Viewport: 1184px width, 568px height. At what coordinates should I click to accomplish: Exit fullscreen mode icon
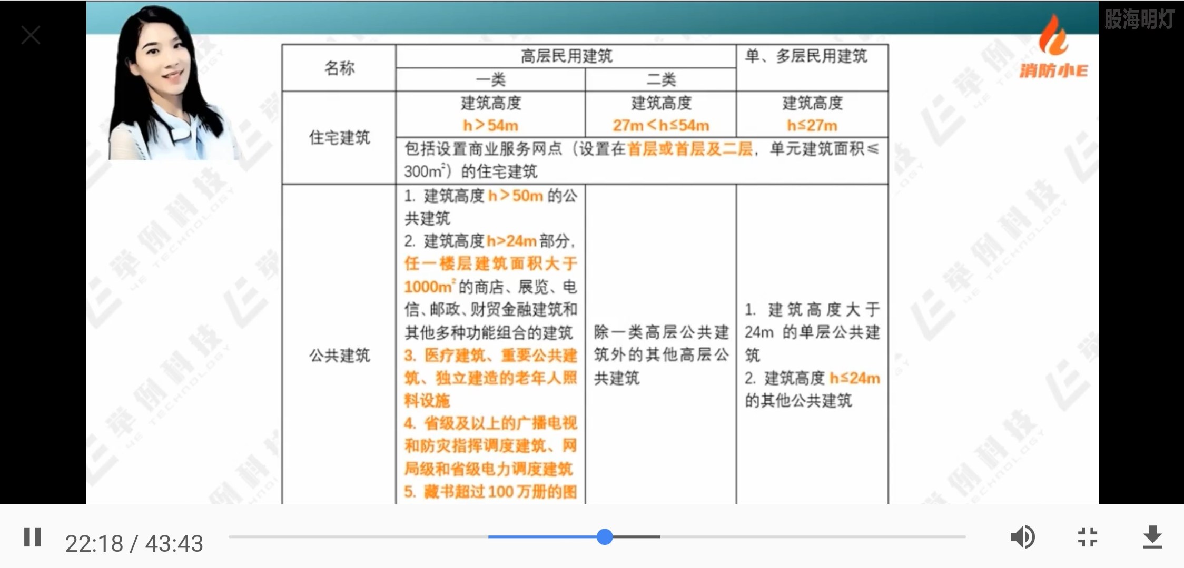point(1088,537)
